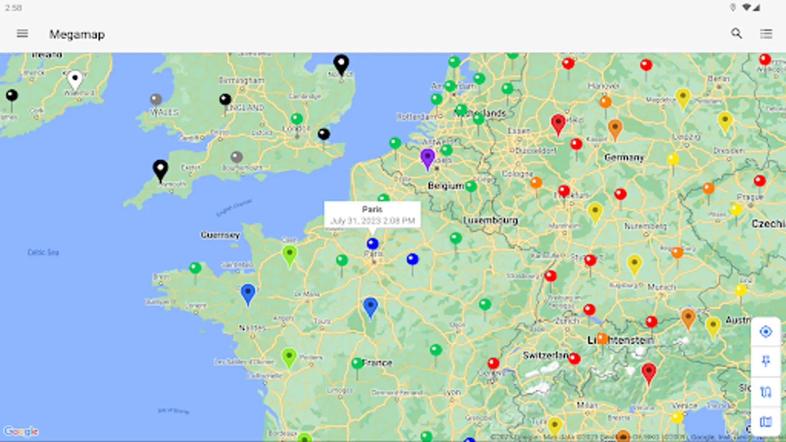786x442 pixels.
Task: Select the green pin near Rotterdam
Action: click(436, 100)
